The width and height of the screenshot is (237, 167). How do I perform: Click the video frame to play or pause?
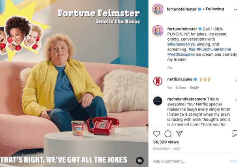[x=74, y=83]
